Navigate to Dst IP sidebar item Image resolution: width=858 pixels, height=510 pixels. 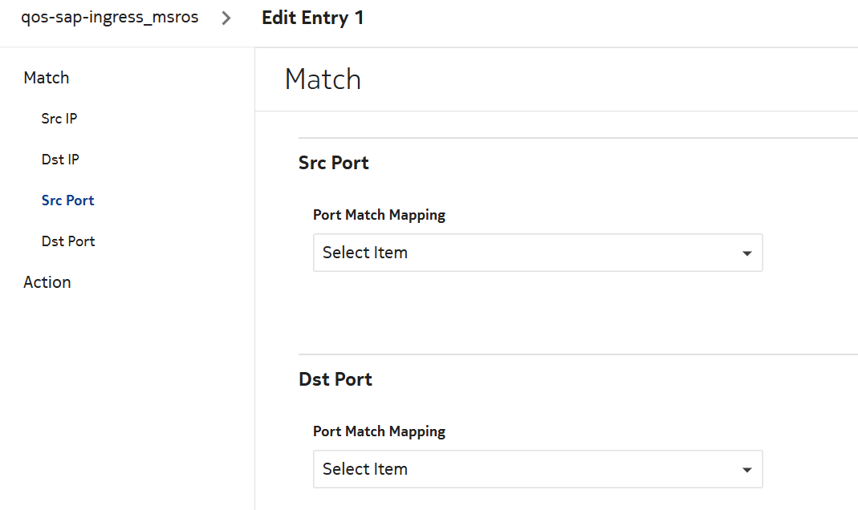(60, 160)
